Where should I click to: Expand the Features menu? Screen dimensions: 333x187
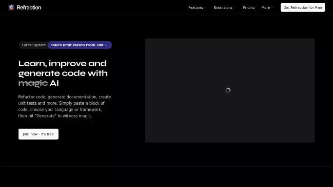point(197,7)
